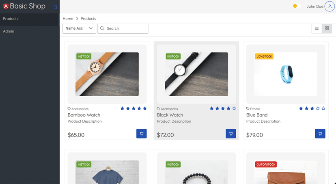The width and height of the screenshot is (336, 184).
Task: Click INSTOCK badge on the t-shirt card
Action: coord(84,165)
